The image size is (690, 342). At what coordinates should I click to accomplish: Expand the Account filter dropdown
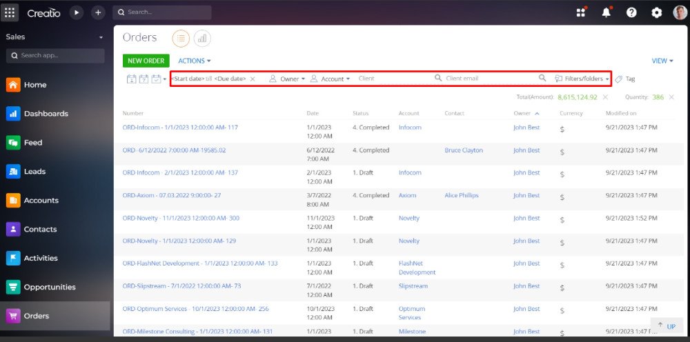[330, 79]
